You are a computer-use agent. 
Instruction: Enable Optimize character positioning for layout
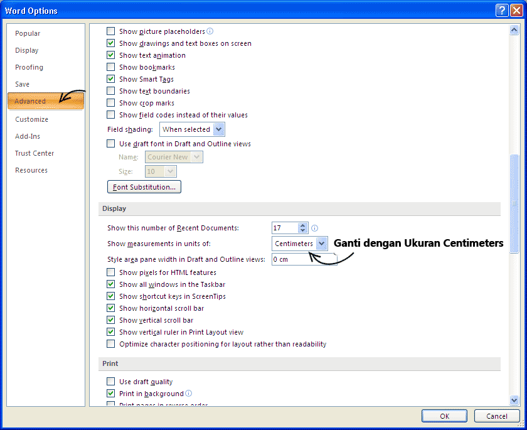(x=110, y=344)
